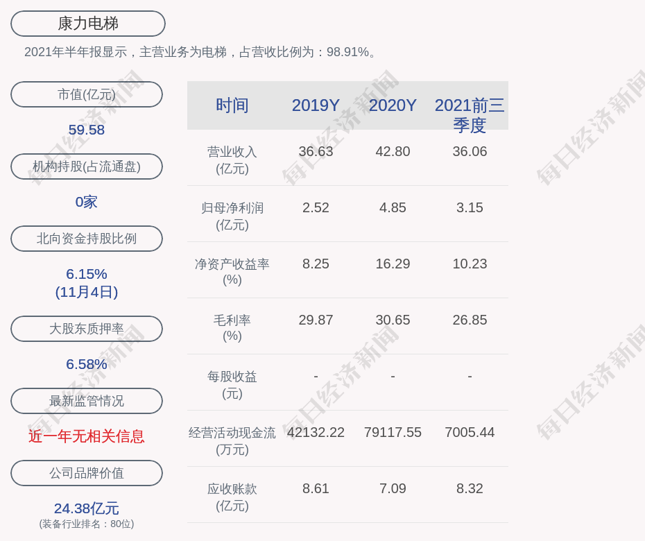Select the 净资产收益率 row label
645x541 pixels.
[232, 271]
